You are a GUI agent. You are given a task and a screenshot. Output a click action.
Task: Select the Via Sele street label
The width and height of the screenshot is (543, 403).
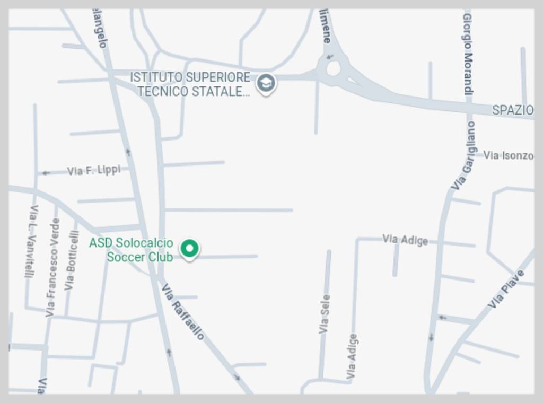(324, 314)
